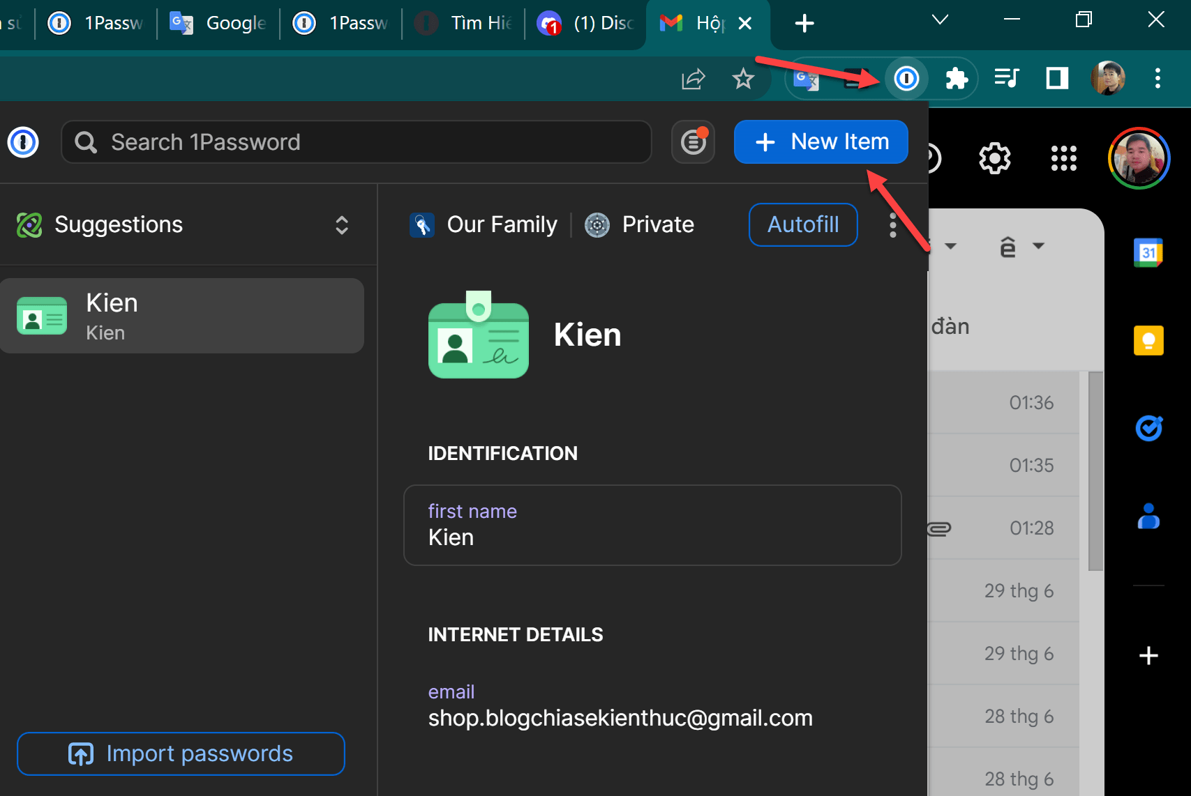Image resolution: width=1191 pixels, height=796 pixels.
Task: Open Google Calendar in Gmail side panel
Action: [1148, 252]
